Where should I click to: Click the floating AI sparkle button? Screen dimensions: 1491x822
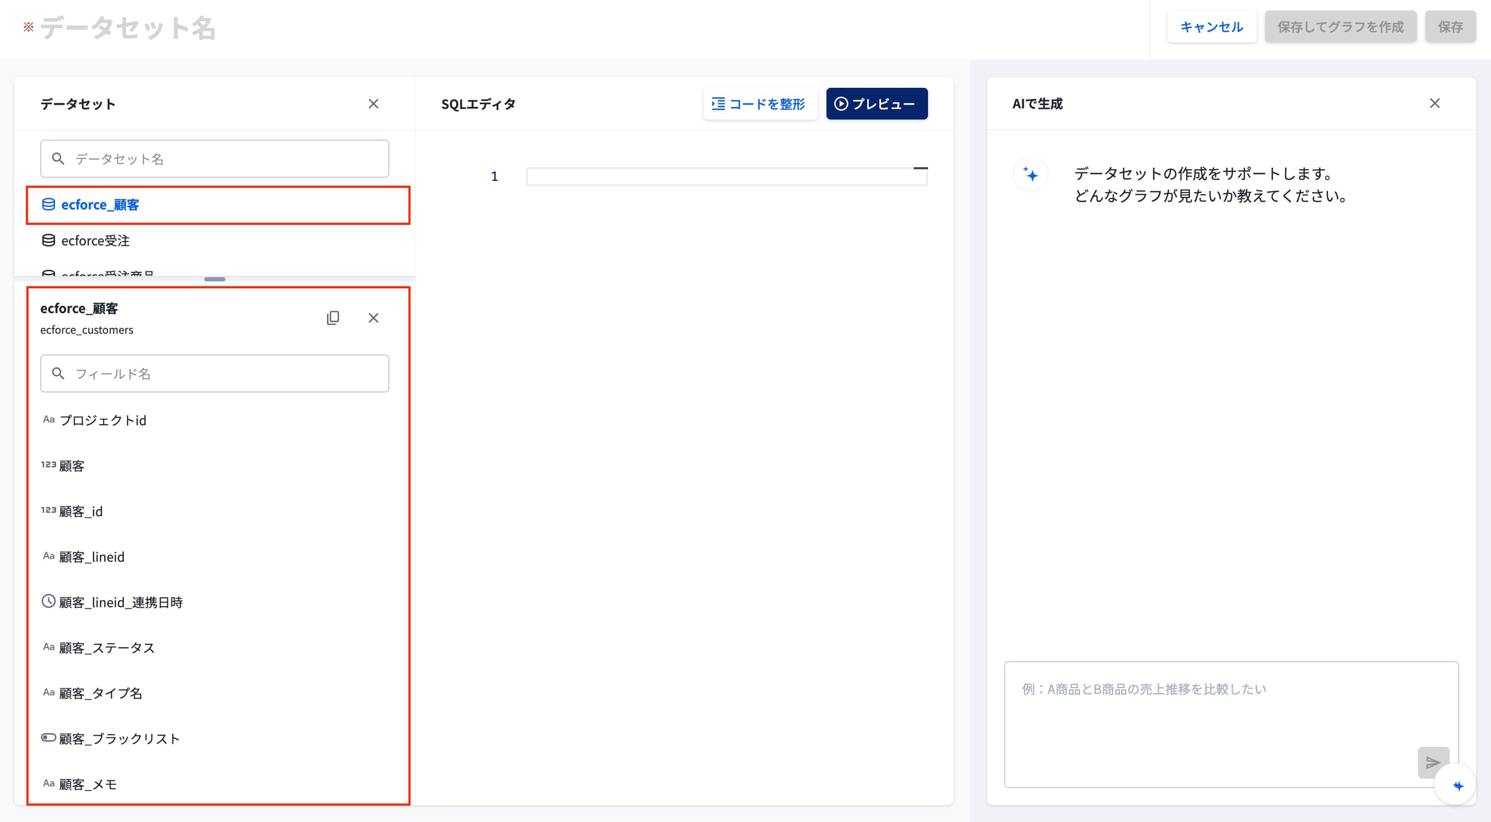coord(1458,786)
